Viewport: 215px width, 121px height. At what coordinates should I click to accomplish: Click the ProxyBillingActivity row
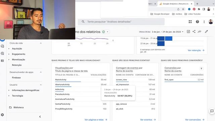tap(81, 109)
